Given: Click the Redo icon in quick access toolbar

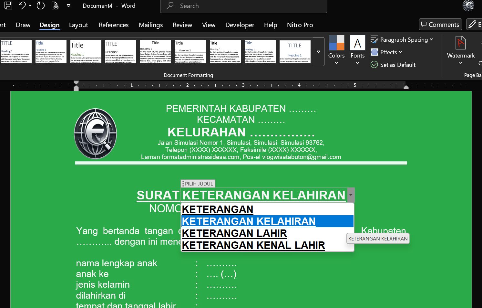Looking at the screenshot, I should 41,5.
